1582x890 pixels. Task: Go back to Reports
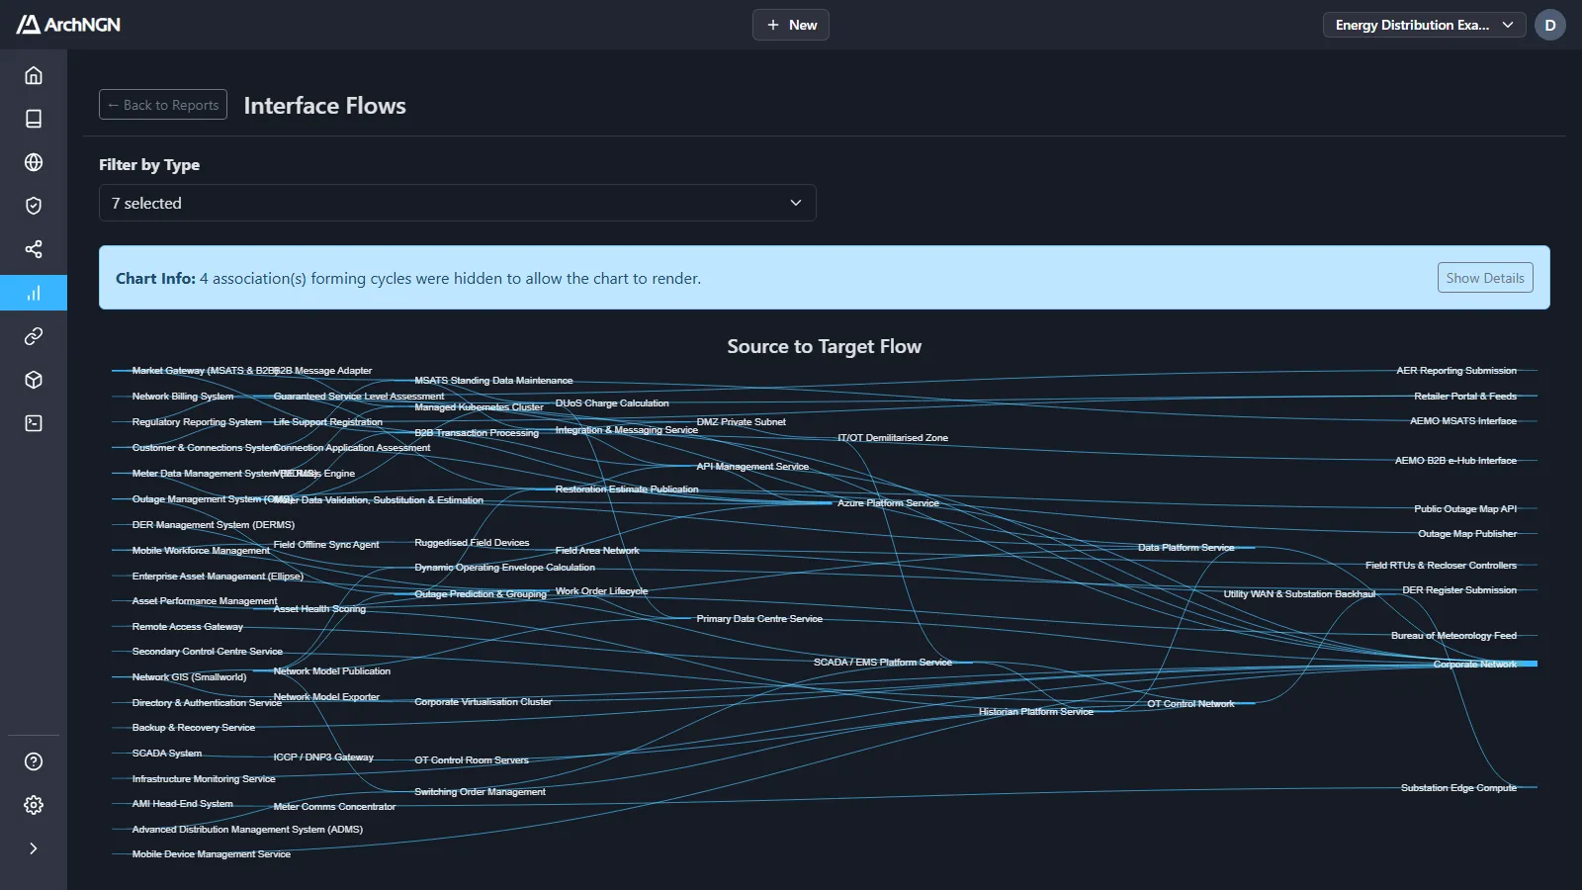[163, 105]
